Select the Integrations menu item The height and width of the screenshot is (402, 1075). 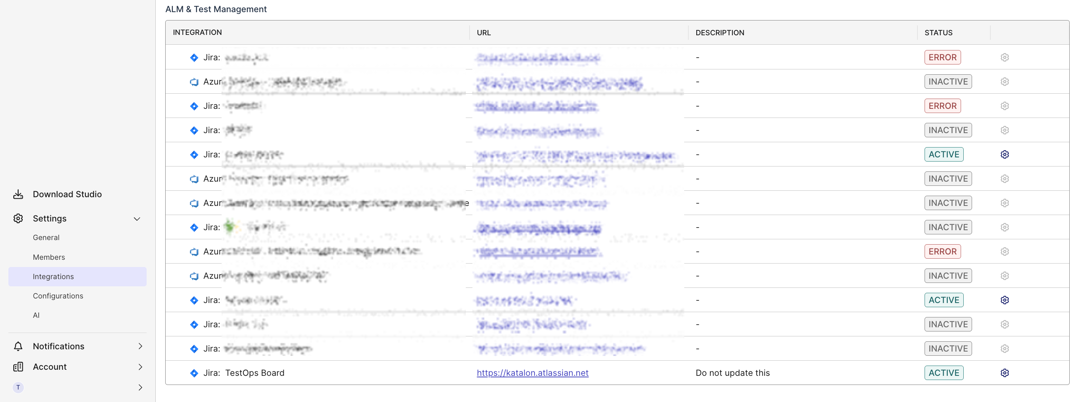coord(77,276)
